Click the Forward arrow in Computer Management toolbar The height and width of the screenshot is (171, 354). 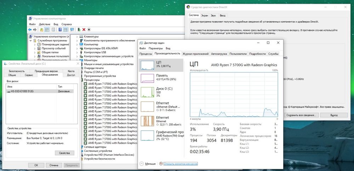pos(35,30)
